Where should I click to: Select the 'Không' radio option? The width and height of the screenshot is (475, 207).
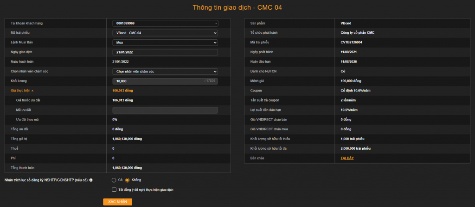coord(128,180)
